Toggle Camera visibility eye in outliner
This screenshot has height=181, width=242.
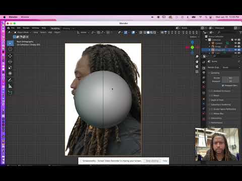(x=235, y=43)
